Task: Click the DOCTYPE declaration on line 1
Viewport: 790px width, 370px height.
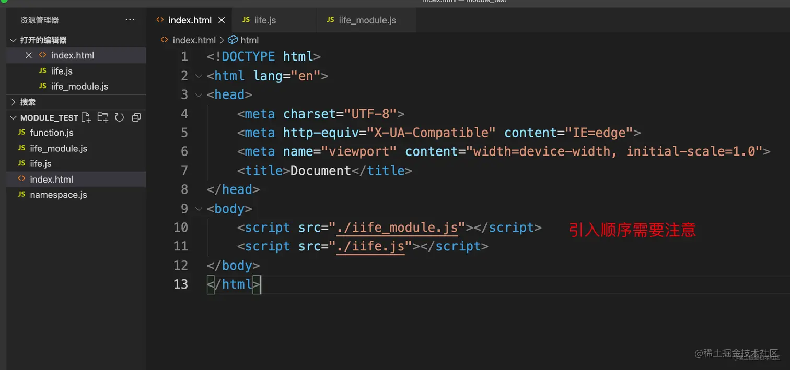Action: click(263, 57)
